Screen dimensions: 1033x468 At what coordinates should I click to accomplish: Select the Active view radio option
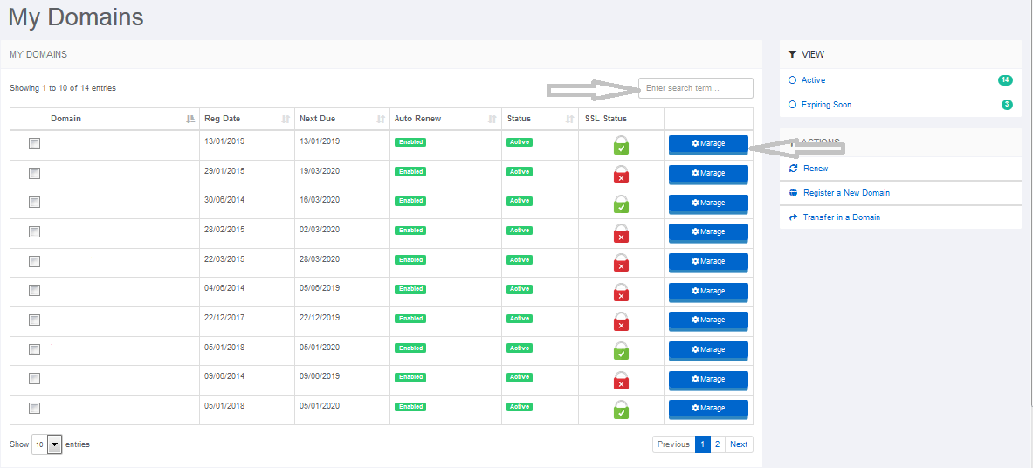pos(793,80)
